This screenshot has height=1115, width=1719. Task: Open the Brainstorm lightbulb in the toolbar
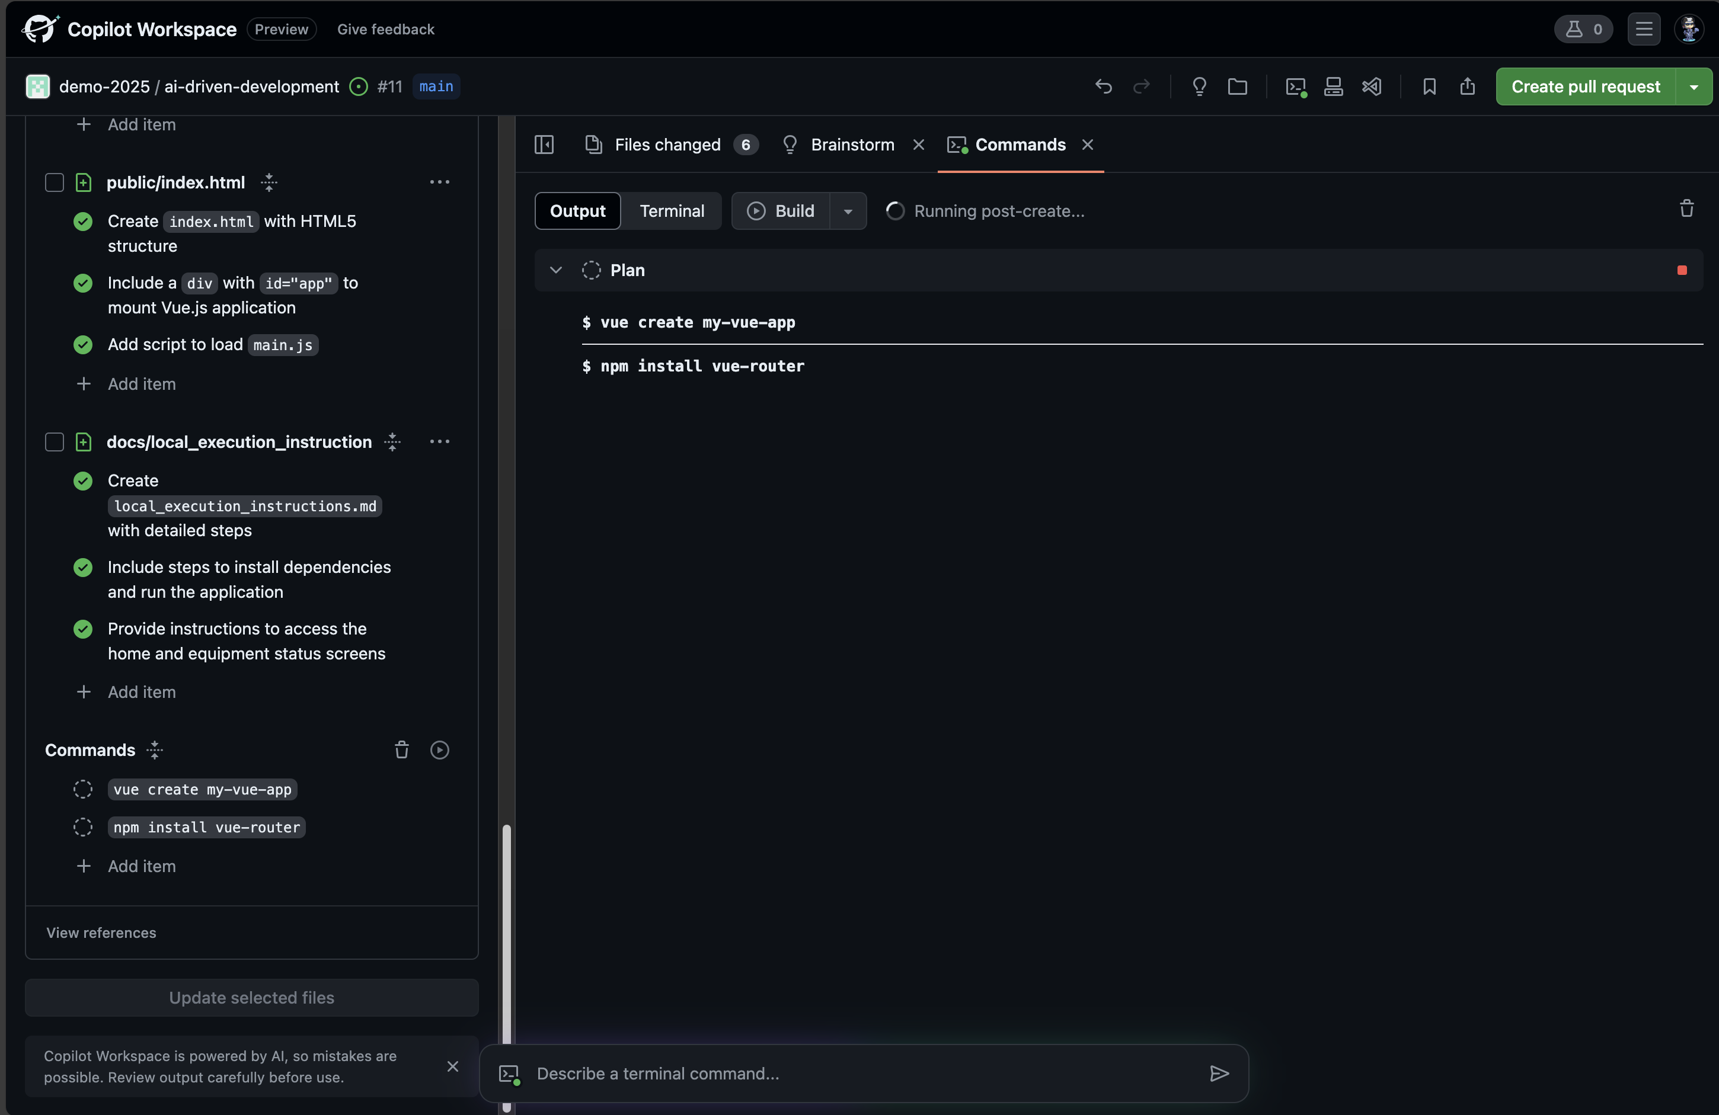[1199, 86]
